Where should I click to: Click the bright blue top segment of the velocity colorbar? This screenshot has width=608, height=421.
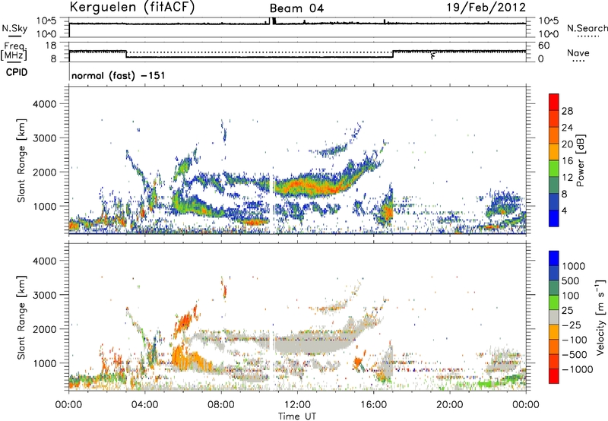[554, 258]
